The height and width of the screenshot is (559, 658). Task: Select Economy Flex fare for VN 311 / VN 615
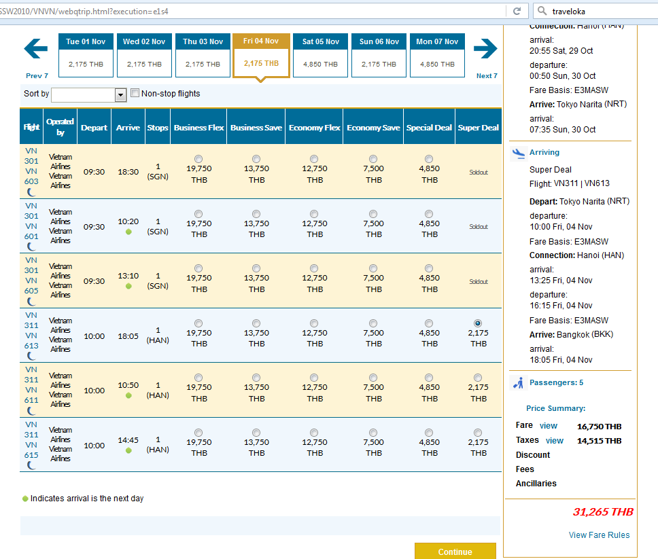tap(314, 433)
